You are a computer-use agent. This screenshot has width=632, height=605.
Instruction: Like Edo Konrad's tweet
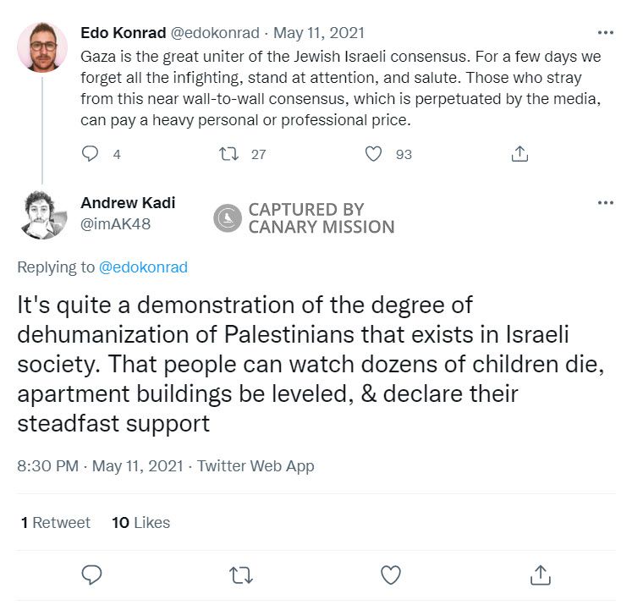(x=373, y=154)
